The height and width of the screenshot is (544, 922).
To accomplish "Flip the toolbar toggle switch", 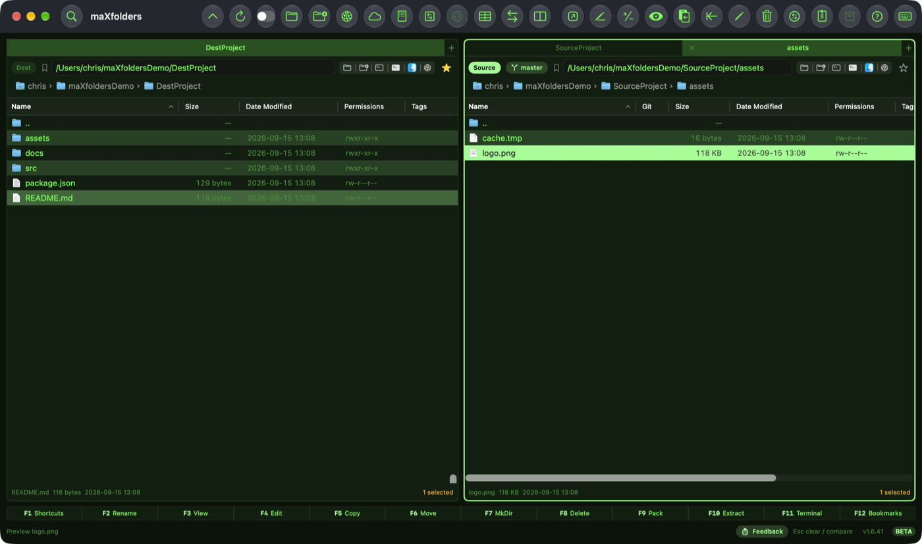I will [x=266, y=16].
